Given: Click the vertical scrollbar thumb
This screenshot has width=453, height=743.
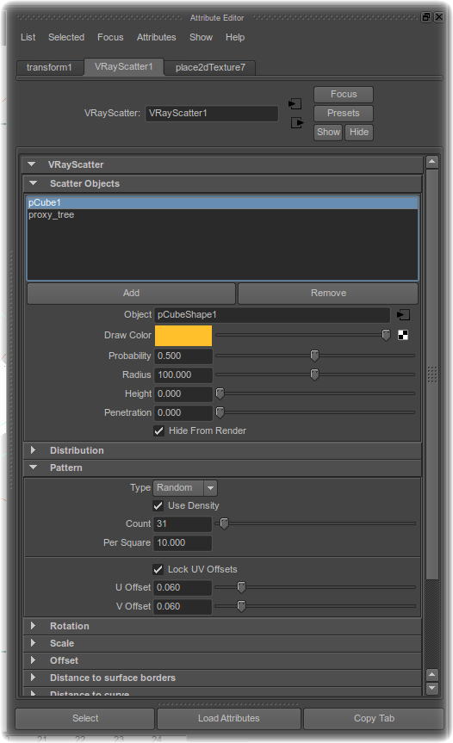Looking at the screenshot, I should (431, 375).
